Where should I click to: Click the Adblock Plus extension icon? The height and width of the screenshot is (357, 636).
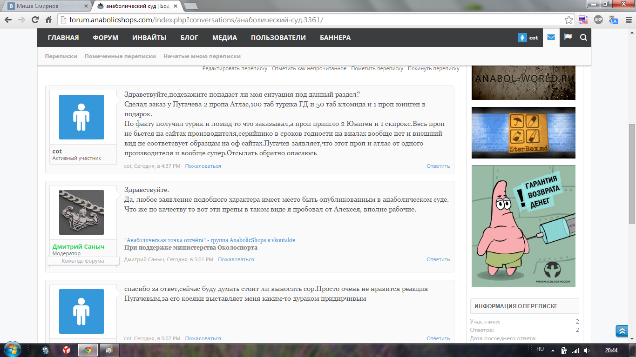(x=598, y=20)
